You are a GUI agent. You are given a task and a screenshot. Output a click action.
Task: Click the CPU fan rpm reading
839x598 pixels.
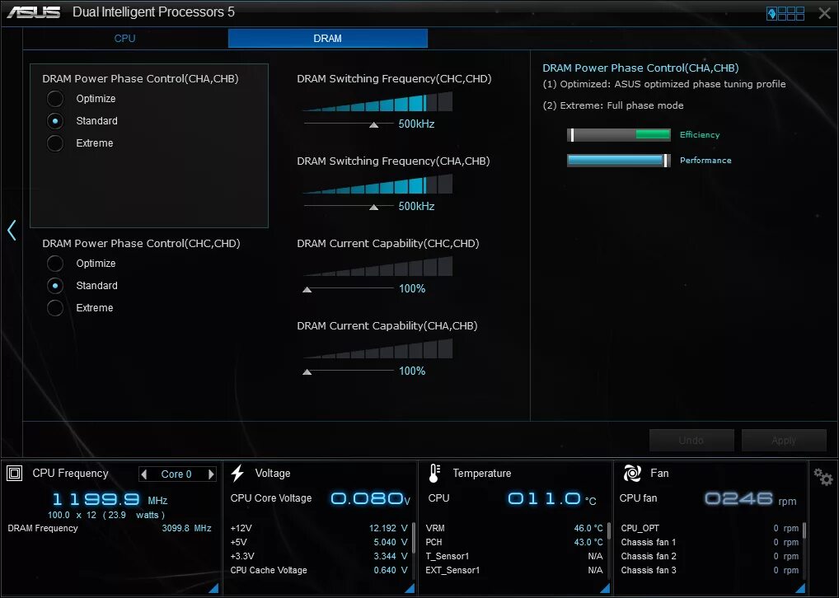pos(751,500)
